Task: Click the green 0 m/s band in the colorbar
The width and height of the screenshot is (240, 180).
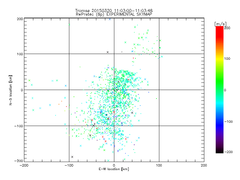Action: coord(220,90)
